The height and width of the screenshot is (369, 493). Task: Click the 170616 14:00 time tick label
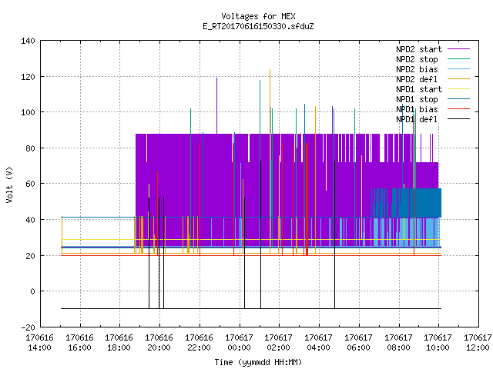pos(39,343)
